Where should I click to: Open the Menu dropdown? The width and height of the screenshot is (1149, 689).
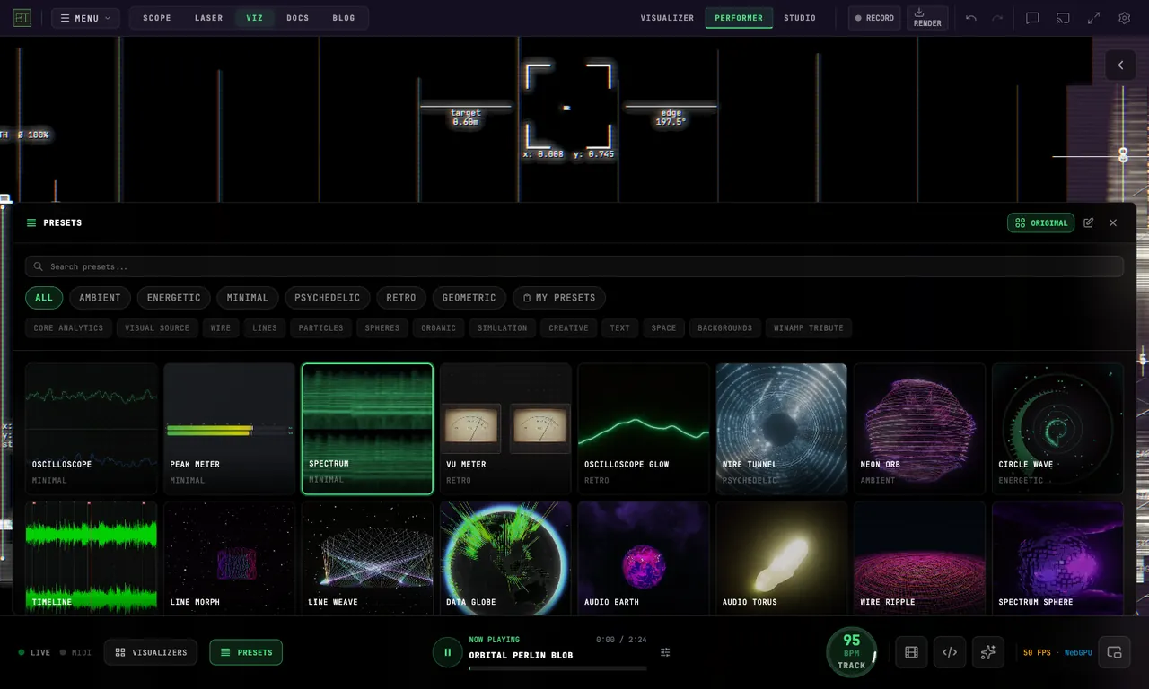(x=85, y=18)
